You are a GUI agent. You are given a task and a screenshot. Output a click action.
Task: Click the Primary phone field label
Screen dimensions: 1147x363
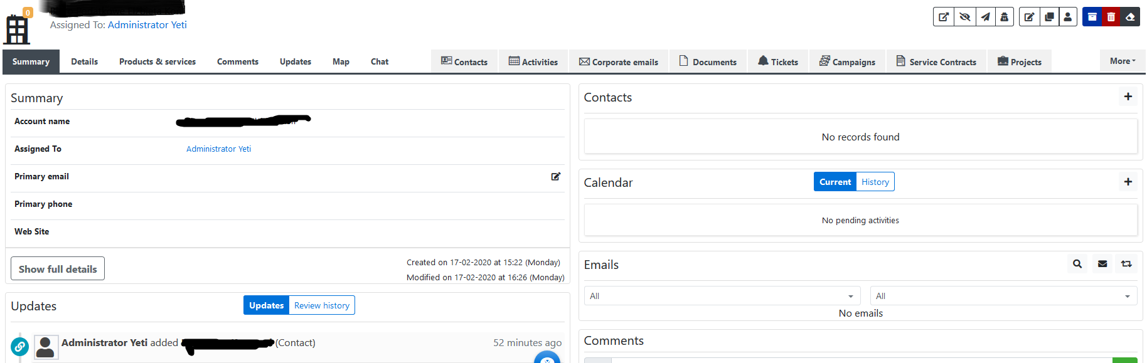[x=43, y=204]
